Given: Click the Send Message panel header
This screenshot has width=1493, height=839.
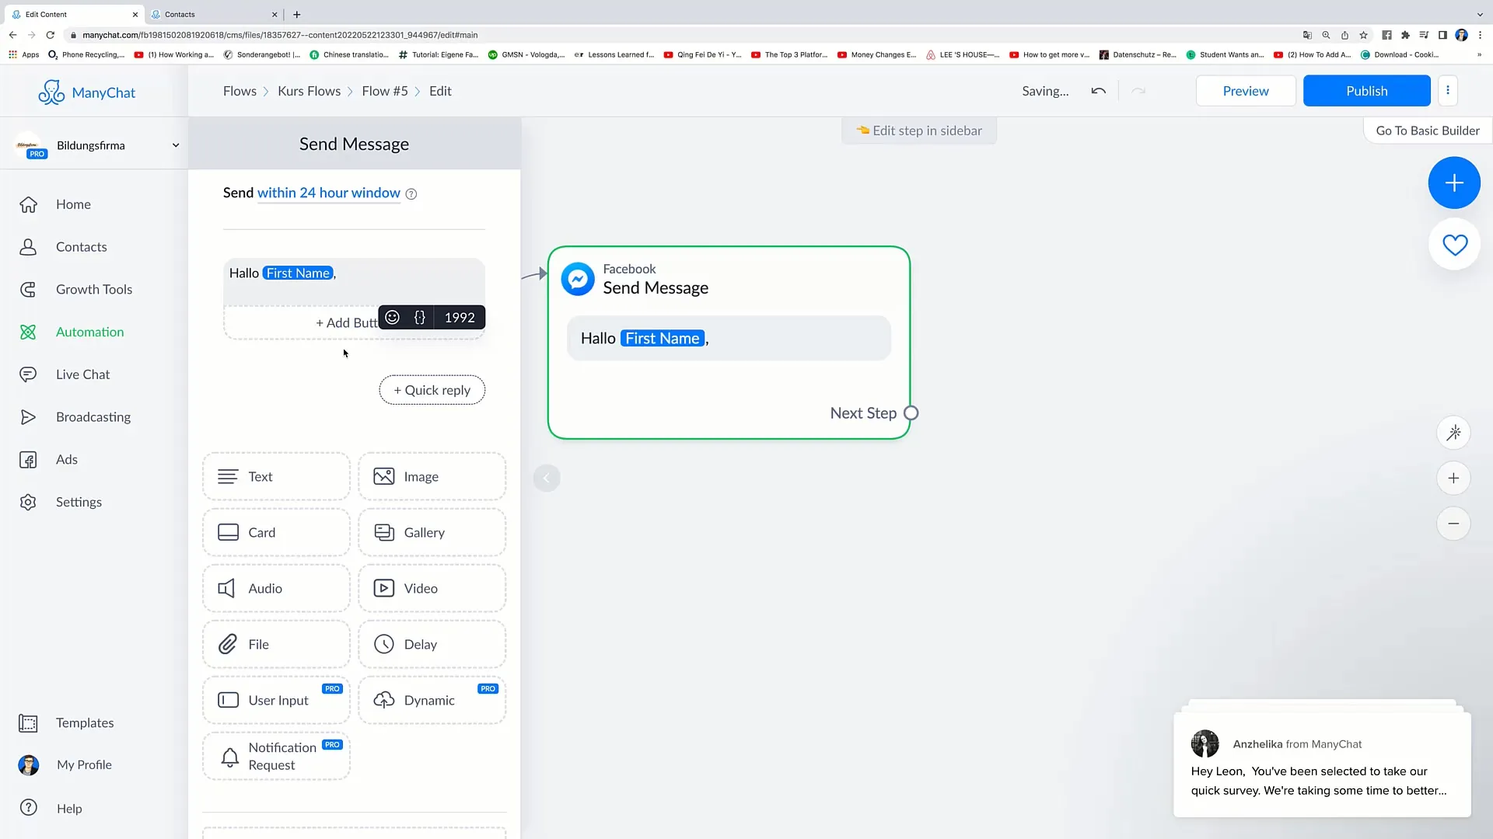Looking at the screenshot, I should tap(354, 144).
